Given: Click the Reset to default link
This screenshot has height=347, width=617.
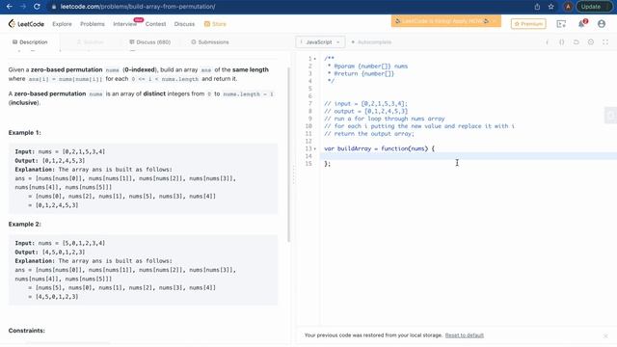Looking at the screenshot, I should click(465, 335).
